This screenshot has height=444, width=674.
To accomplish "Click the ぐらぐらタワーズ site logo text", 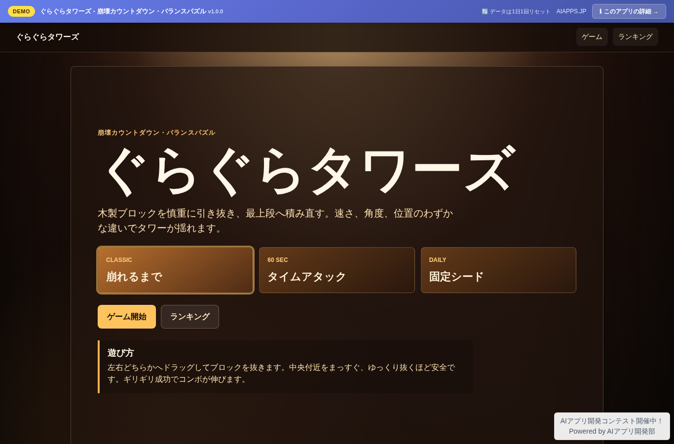I will tap(47, 37).
